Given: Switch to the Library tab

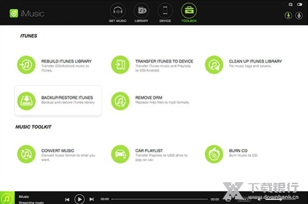Looking at the screenshot, I should [142, 13].
